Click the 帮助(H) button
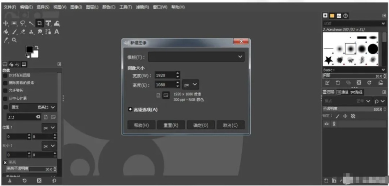 pyautogui.click(x=141, y=125)
